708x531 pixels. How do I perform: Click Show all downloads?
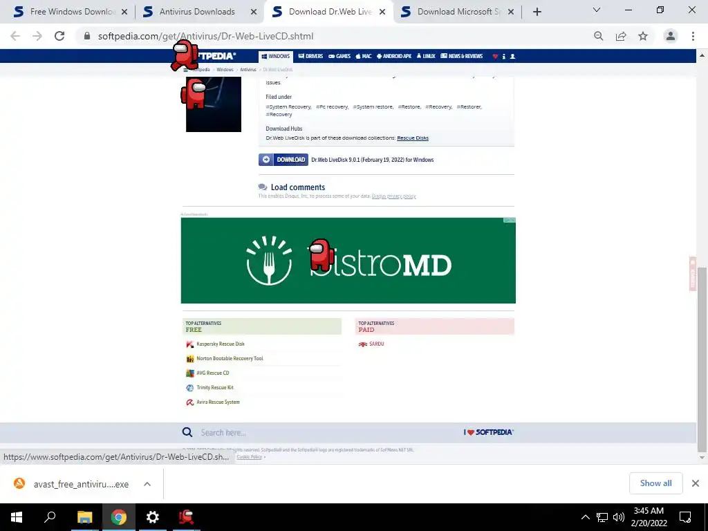click(655, 483)
